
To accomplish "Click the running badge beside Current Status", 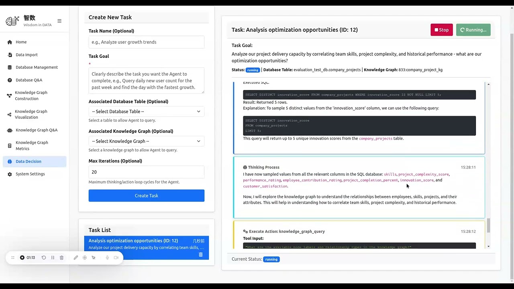I will (271, 259).
